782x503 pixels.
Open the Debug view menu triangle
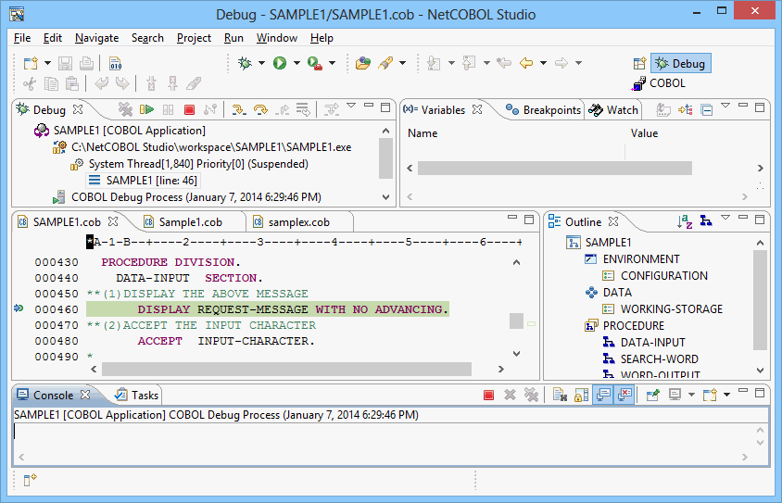point(351,106)
